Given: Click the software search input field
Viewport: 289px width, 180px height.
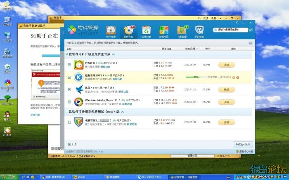Looking at the screenshot, I should (x=230, y=30).
